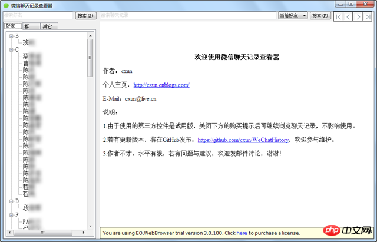
Task: Open the GitHub WeChatHistory link
Action: point(243,140)
